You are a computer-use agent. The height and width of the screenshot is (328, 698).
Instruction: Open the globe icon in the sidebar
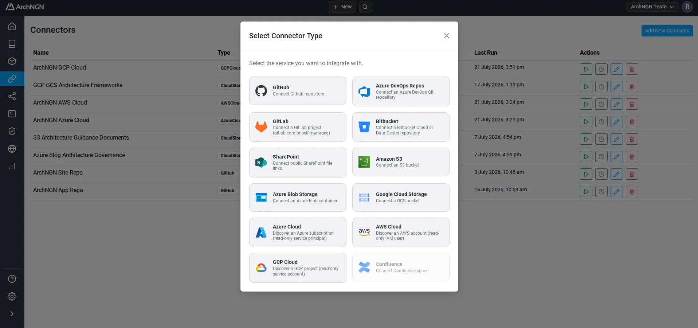[12, 149]
